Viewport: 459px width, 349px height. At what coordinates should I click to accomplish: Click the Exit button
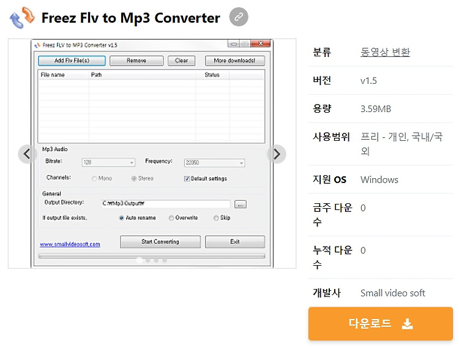tap(235, 242)
